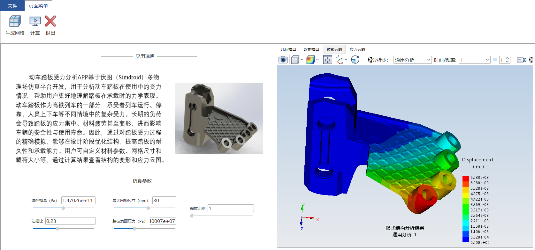Click the 泊松比 slider handle
The width and height of the screenshot is (535, 250).
coord(57,229)
